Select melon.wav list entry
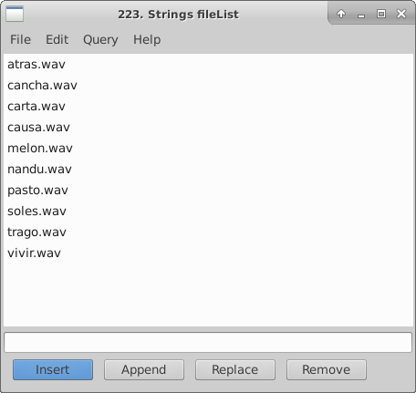Image resolution: width=416 pixels, height=393 pixels. coord(208,148)
